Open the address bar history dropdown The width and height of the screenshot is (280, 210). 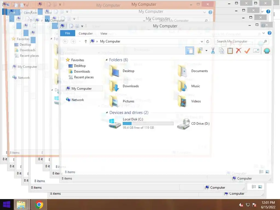(x=202, y=42)
